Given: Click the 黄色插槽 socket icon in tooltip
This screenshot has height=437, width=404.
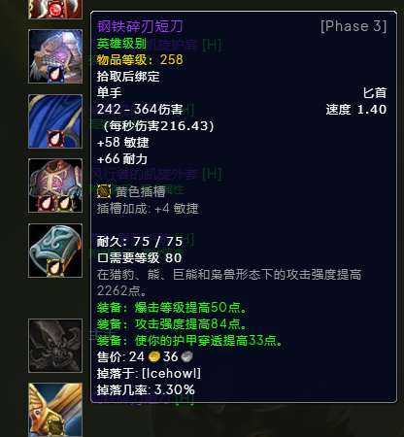Looking at the screenshot, I should [x=104, y=191].
